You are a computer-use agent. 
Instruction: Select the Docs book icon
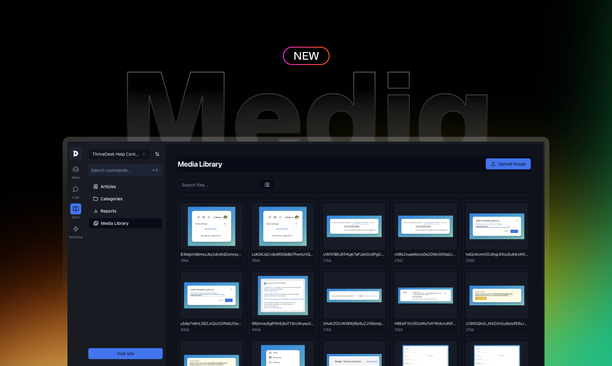click(x=76, y=209)
